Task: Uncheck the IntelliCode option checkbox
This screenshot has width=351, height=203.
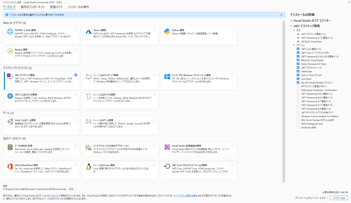Action: pos(298,71)
